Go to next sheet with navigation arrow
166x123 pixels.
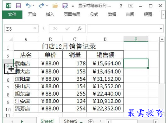click(x=22, y=121)
